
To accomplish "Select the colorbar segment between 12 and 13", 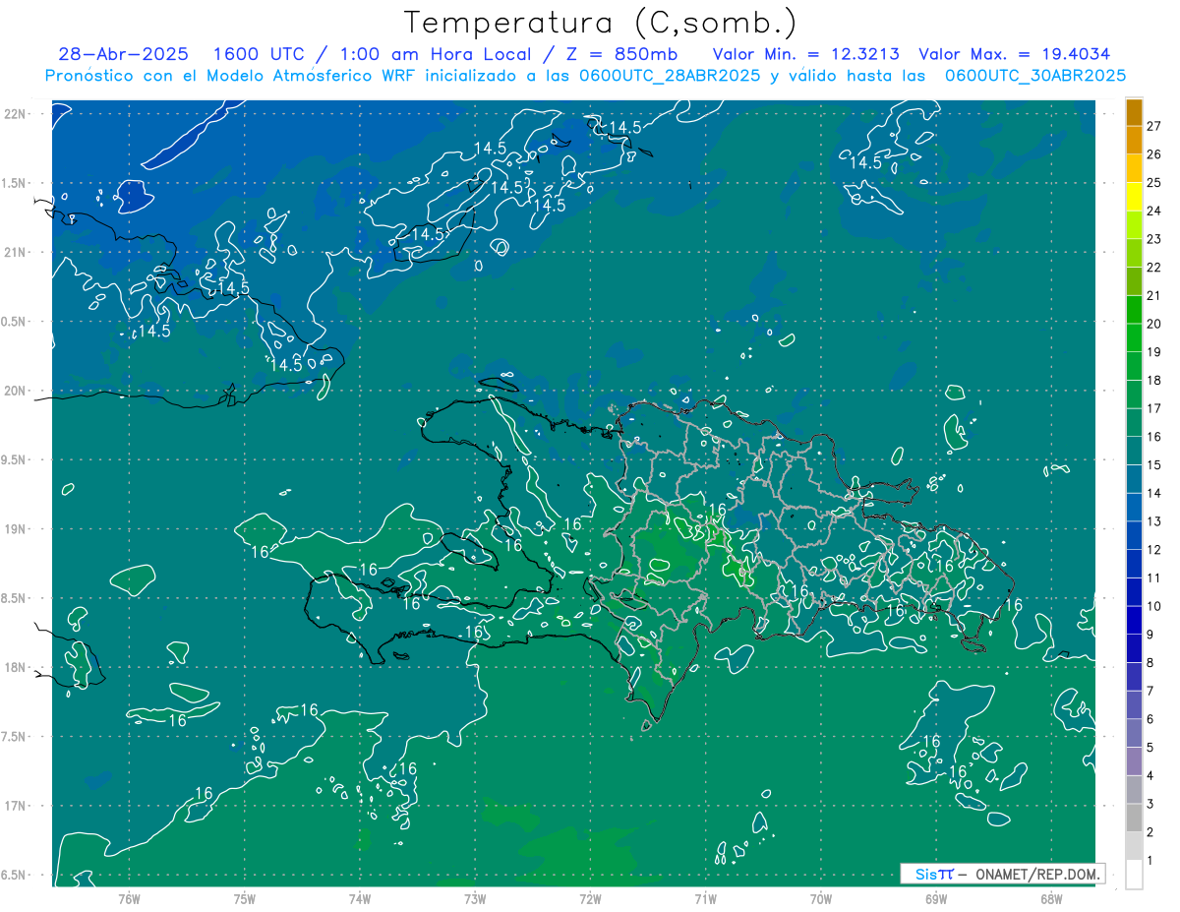I will 1134,535.
